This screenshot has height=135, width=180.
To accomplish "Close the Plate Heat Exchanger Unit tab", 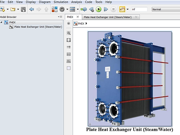I will pos(136,17).
